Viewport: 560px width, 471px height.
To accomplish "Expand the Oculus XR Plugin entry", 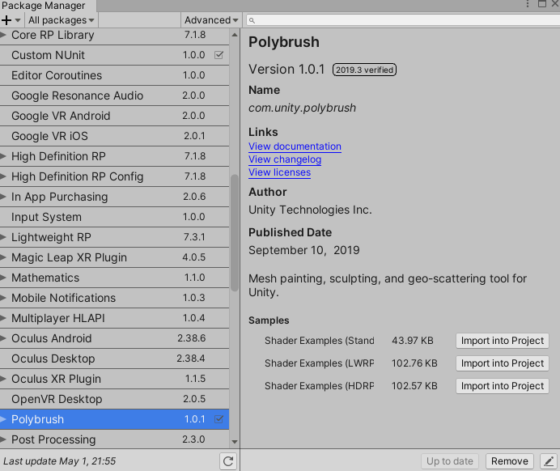I will [3, 379].
